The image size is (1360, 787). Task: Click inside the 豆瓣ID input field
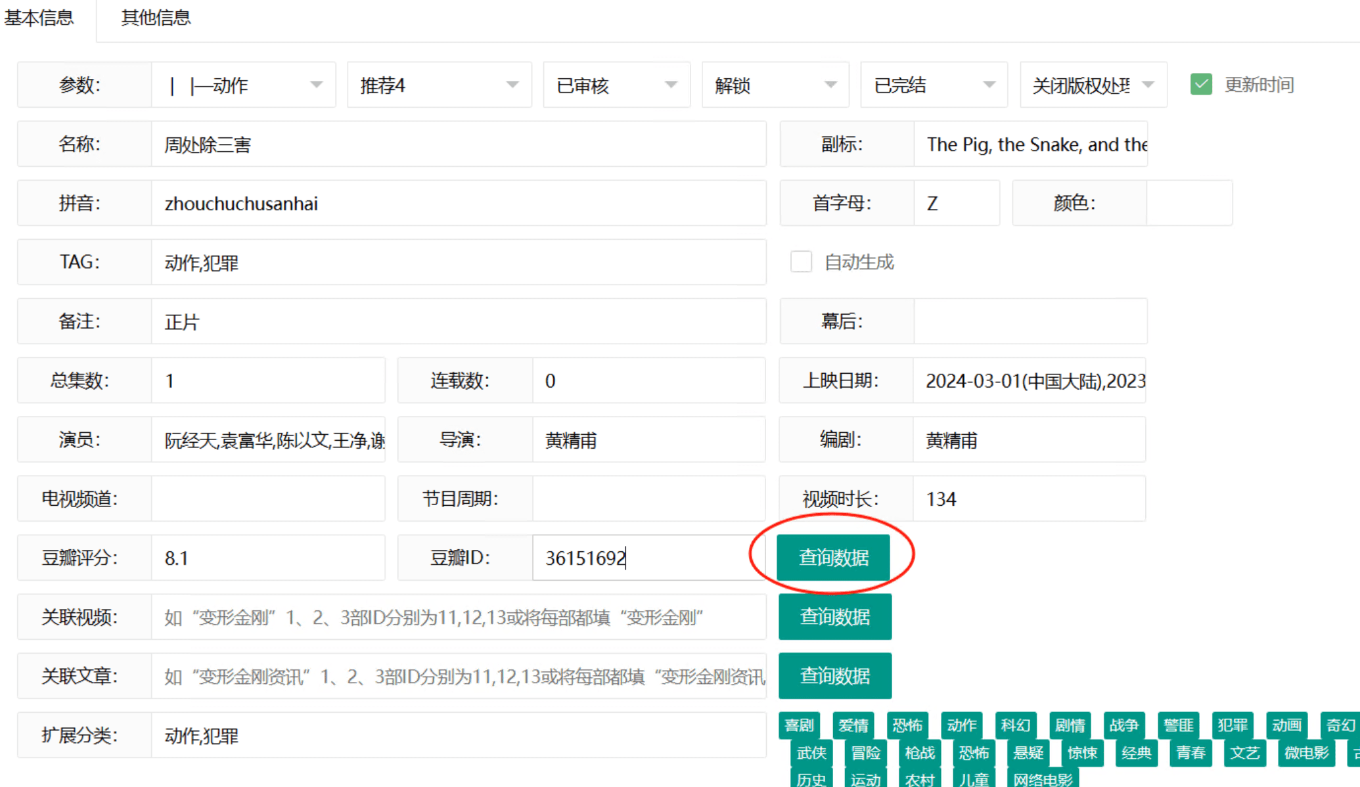[647, 558]
